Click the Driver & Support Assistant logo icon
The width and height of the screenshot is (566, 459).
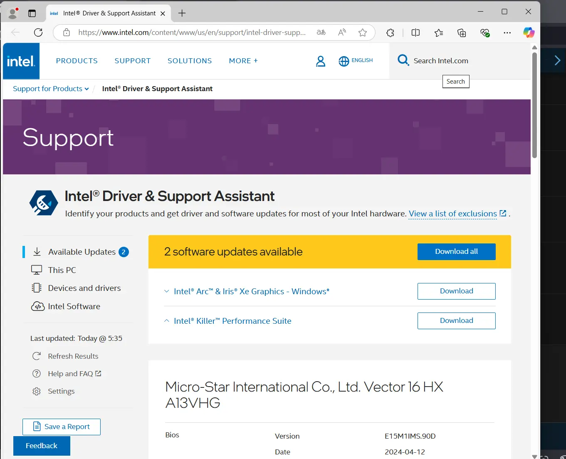(x=44, y=203)
